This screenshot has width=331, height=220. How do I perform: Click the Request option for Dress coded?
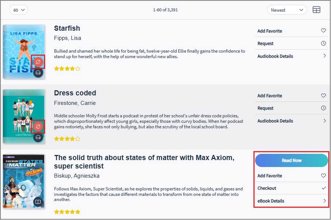[x=265, y=108]
